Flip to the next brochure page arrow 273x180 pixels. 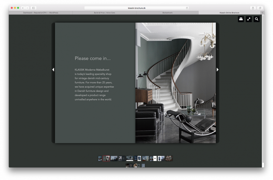coord(218,70)
